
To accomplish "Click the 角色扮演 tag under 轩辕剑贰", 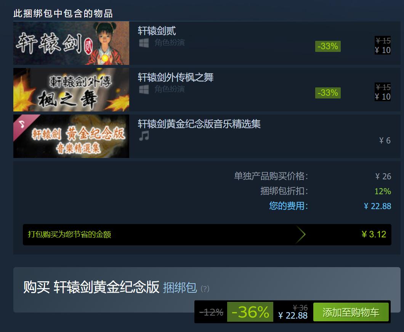I will click(170, 43).
